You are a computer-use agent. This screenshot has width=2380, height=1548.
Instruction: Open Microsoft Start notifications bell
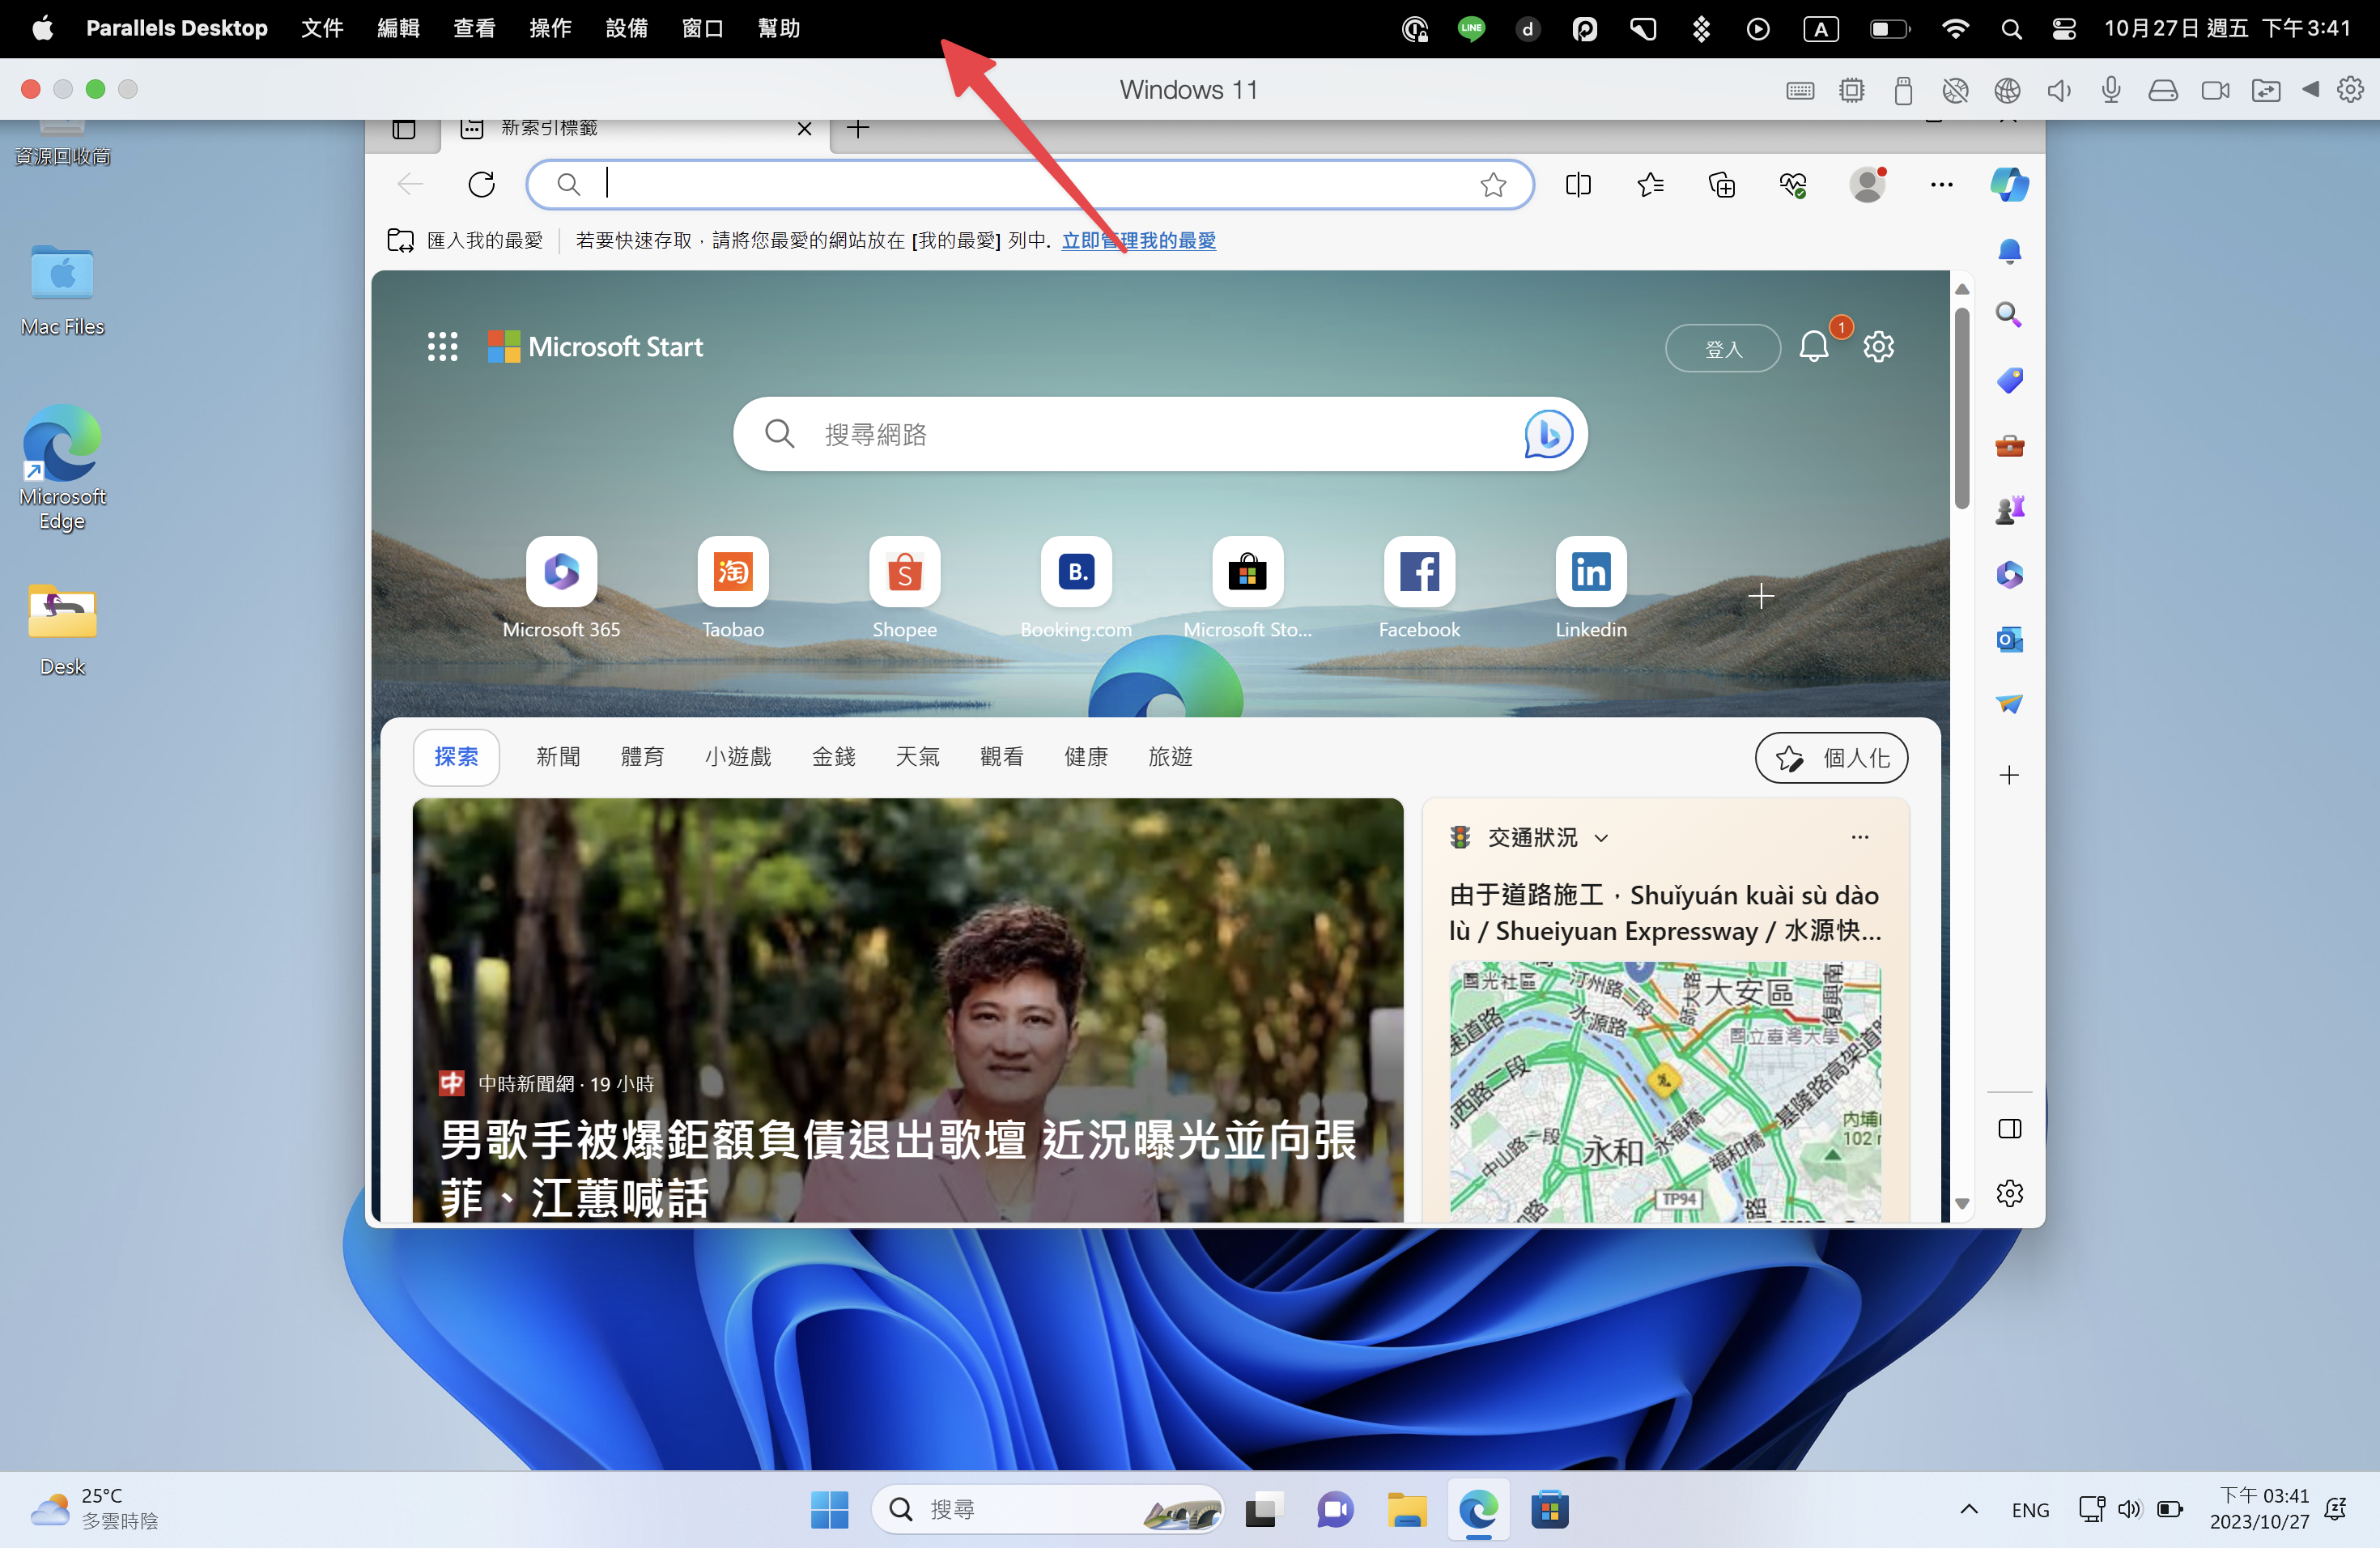(1814, 347)
